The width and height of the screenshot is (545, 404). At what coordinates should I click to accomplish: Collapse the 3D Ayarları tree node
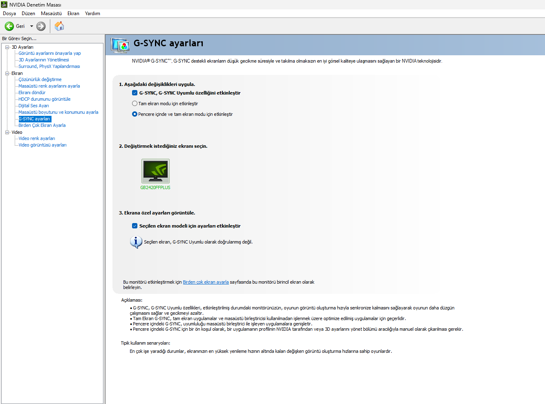tap(7, 47)
